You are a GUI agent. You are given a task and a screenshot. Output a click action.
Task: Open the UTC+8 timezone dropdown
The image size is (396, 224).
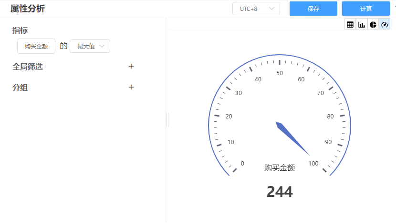coord(256,9)
